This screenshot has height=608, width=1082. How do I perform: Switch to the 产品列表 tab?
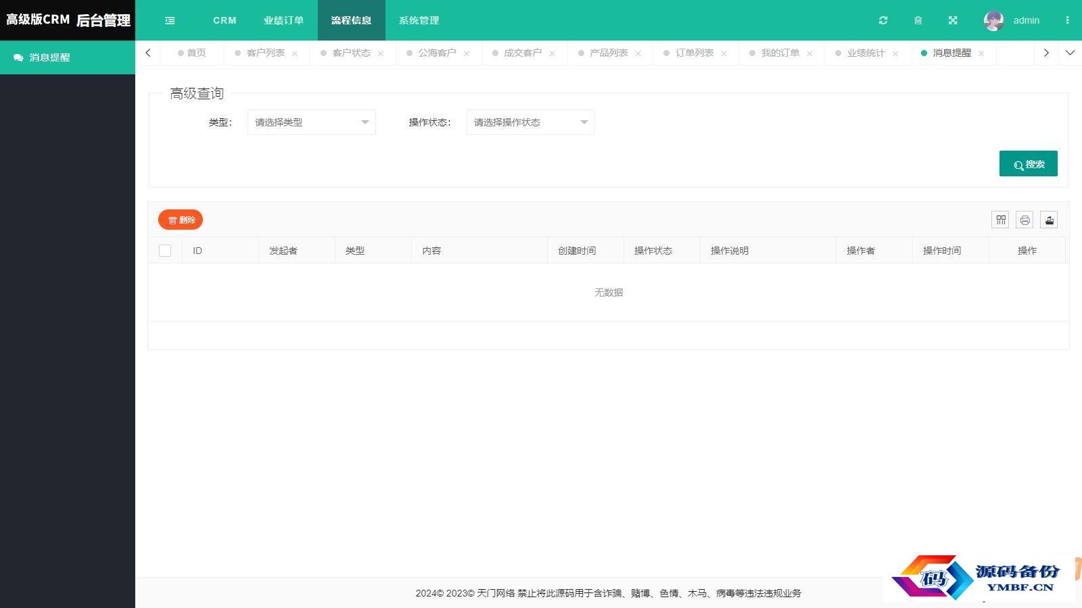pos(609,53)
